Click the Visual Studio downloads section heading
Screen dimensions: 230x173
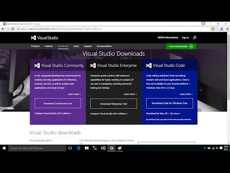click(55, 133)
